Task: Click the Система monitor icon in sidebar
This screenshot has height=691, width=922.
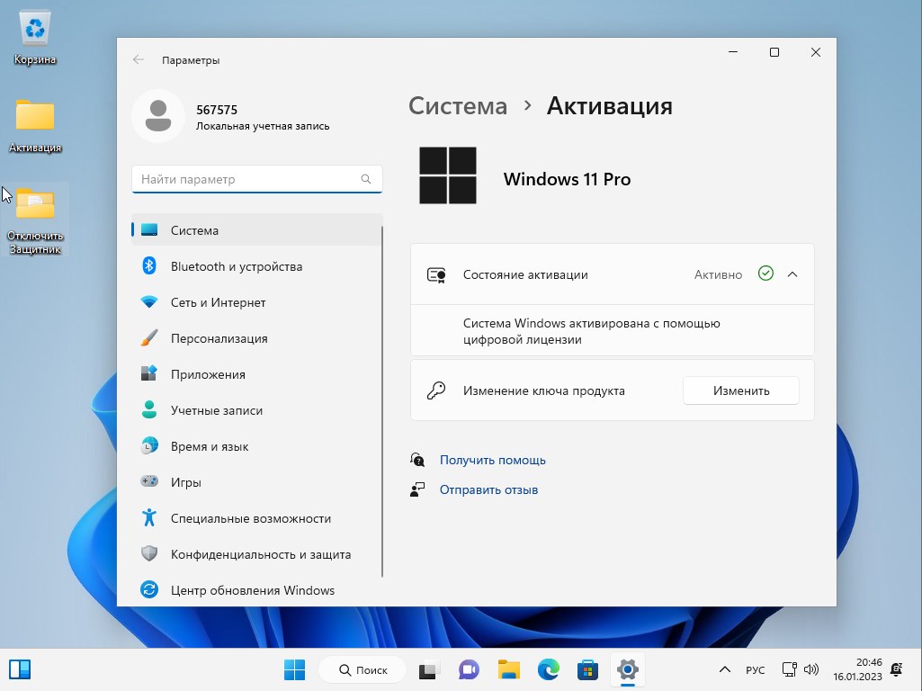Action: click(149, 230)
